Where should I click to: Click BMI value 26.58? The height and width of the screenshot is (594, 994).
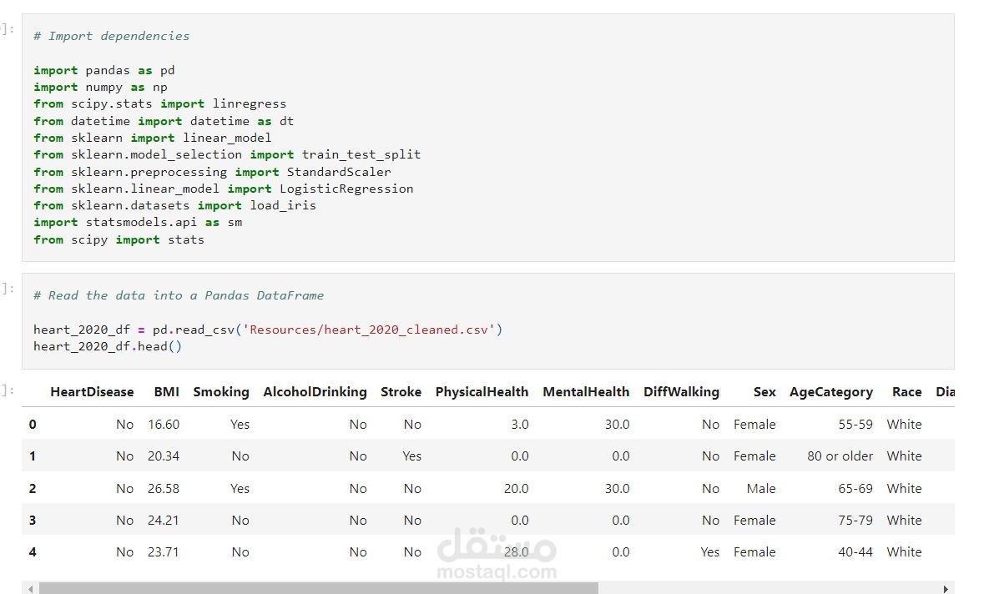tap(164, 488)
